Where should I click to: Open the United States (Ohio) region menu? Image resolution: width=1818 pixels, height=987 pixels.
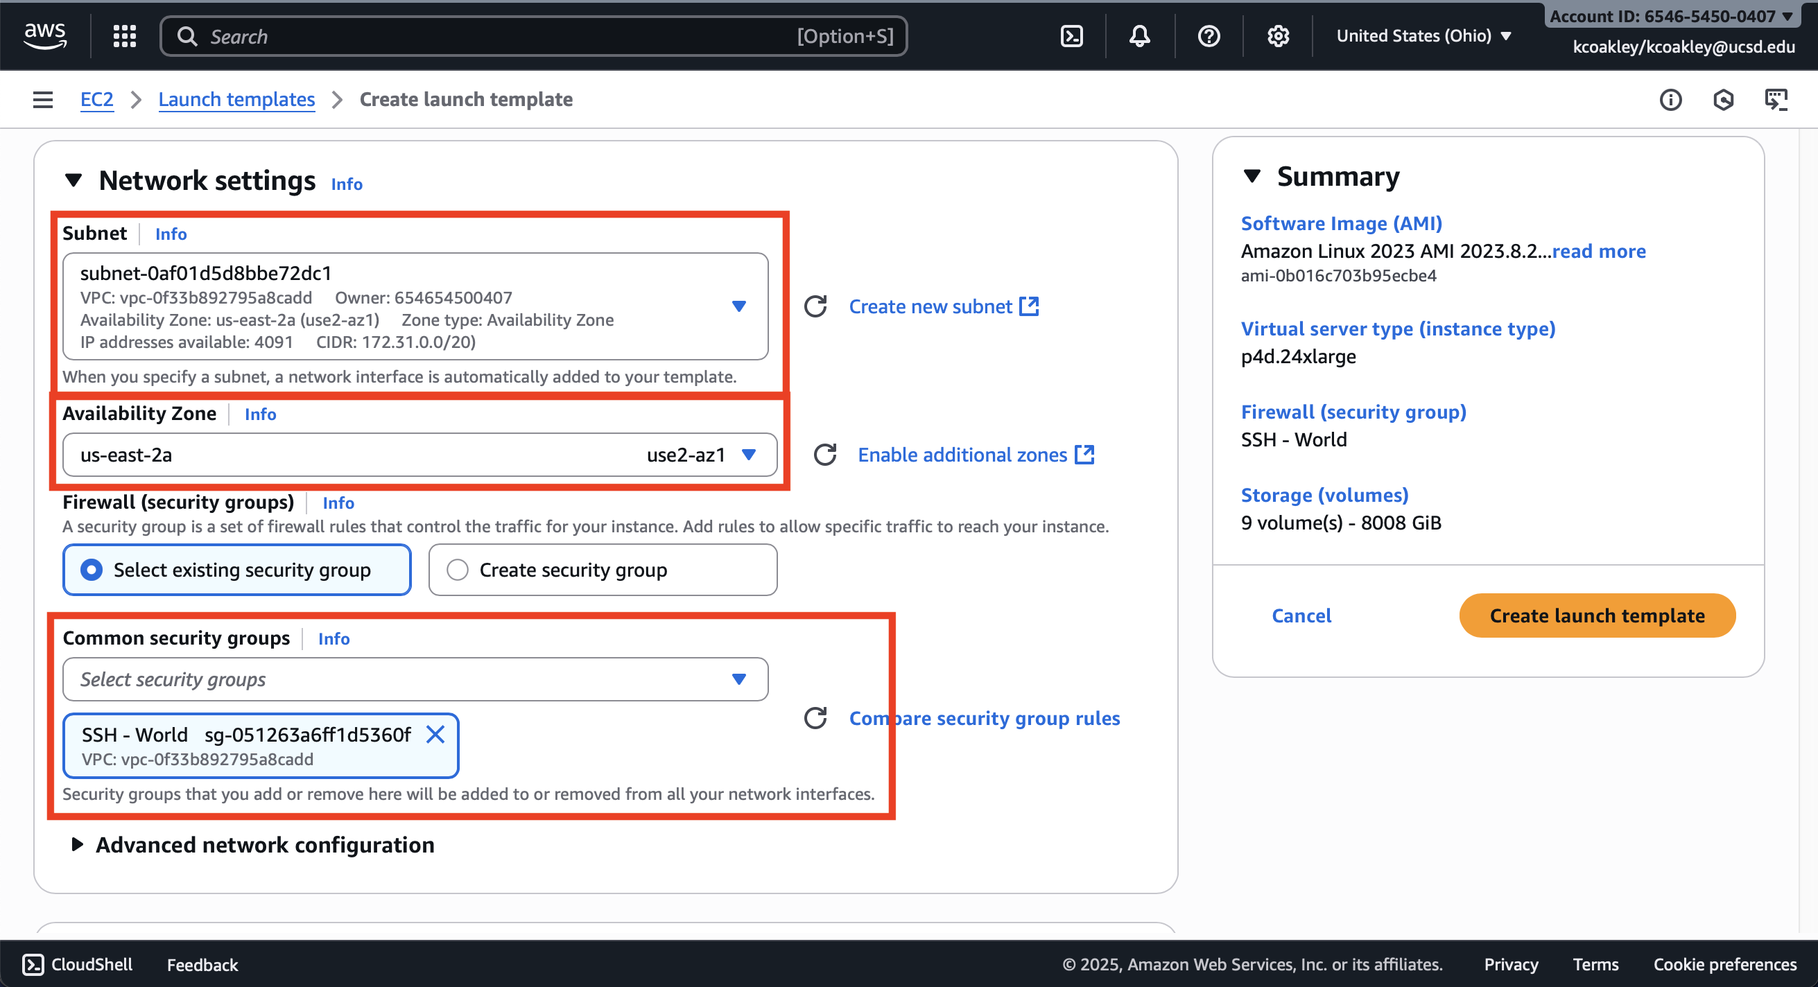tap(1423, 36)
